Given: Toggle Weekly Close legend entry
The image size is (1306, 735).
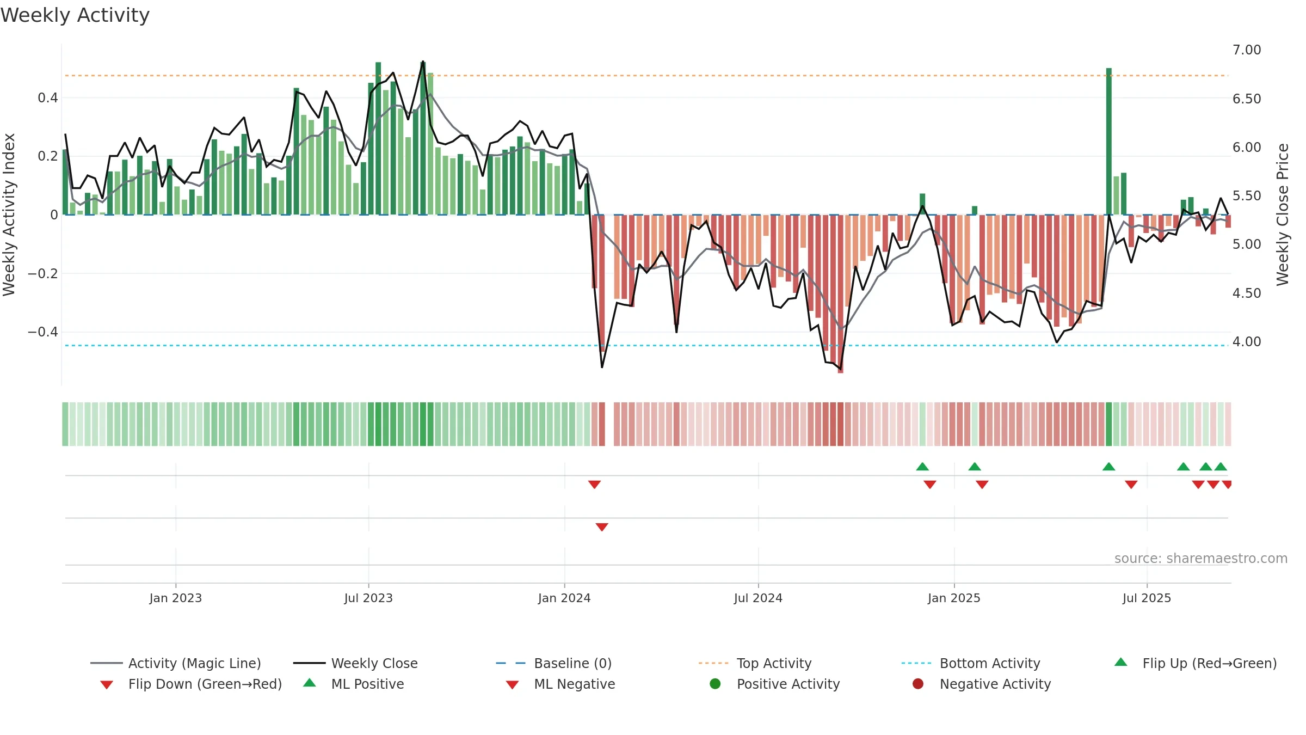Looking at the screenshot, I should click(355, 663).
